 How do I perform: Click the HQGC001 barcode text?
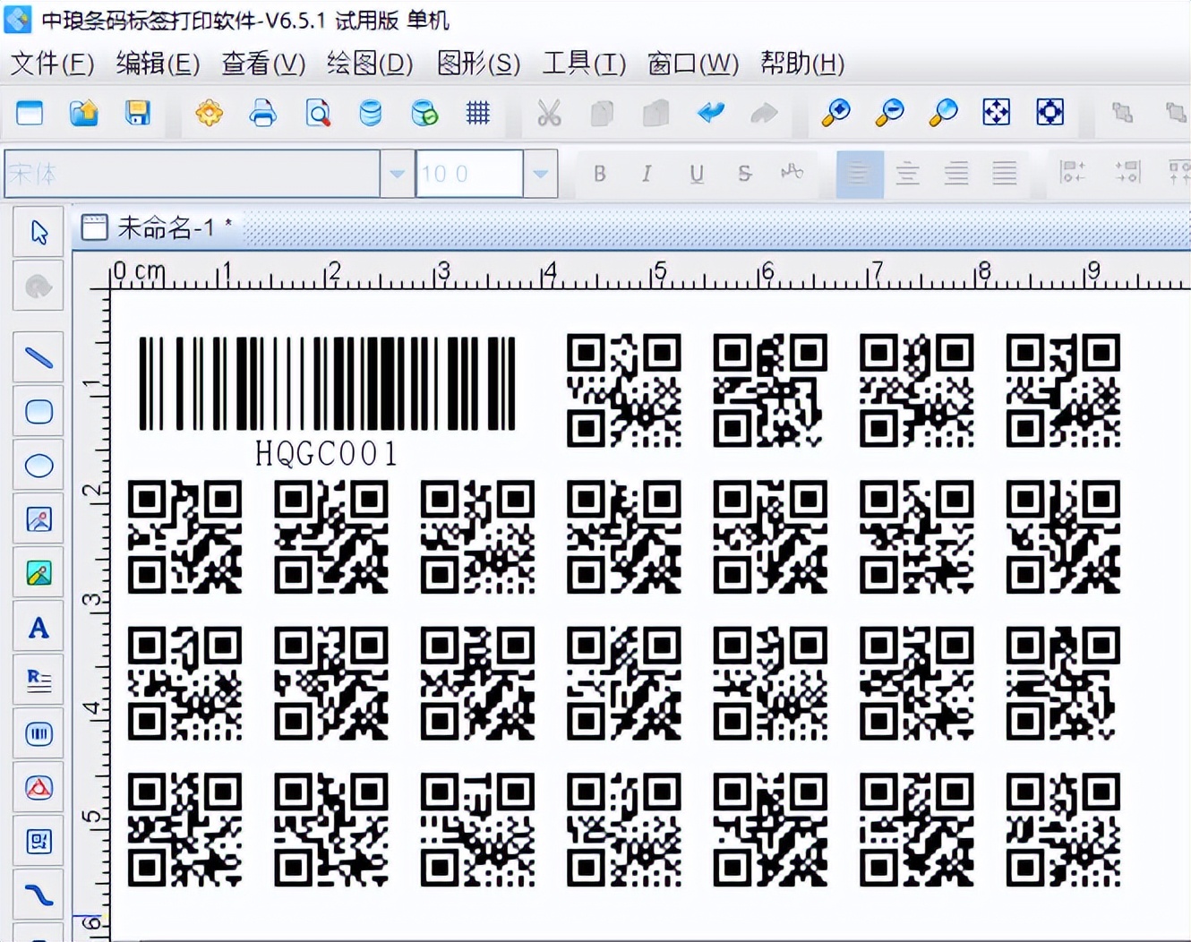tap(326, 454)
